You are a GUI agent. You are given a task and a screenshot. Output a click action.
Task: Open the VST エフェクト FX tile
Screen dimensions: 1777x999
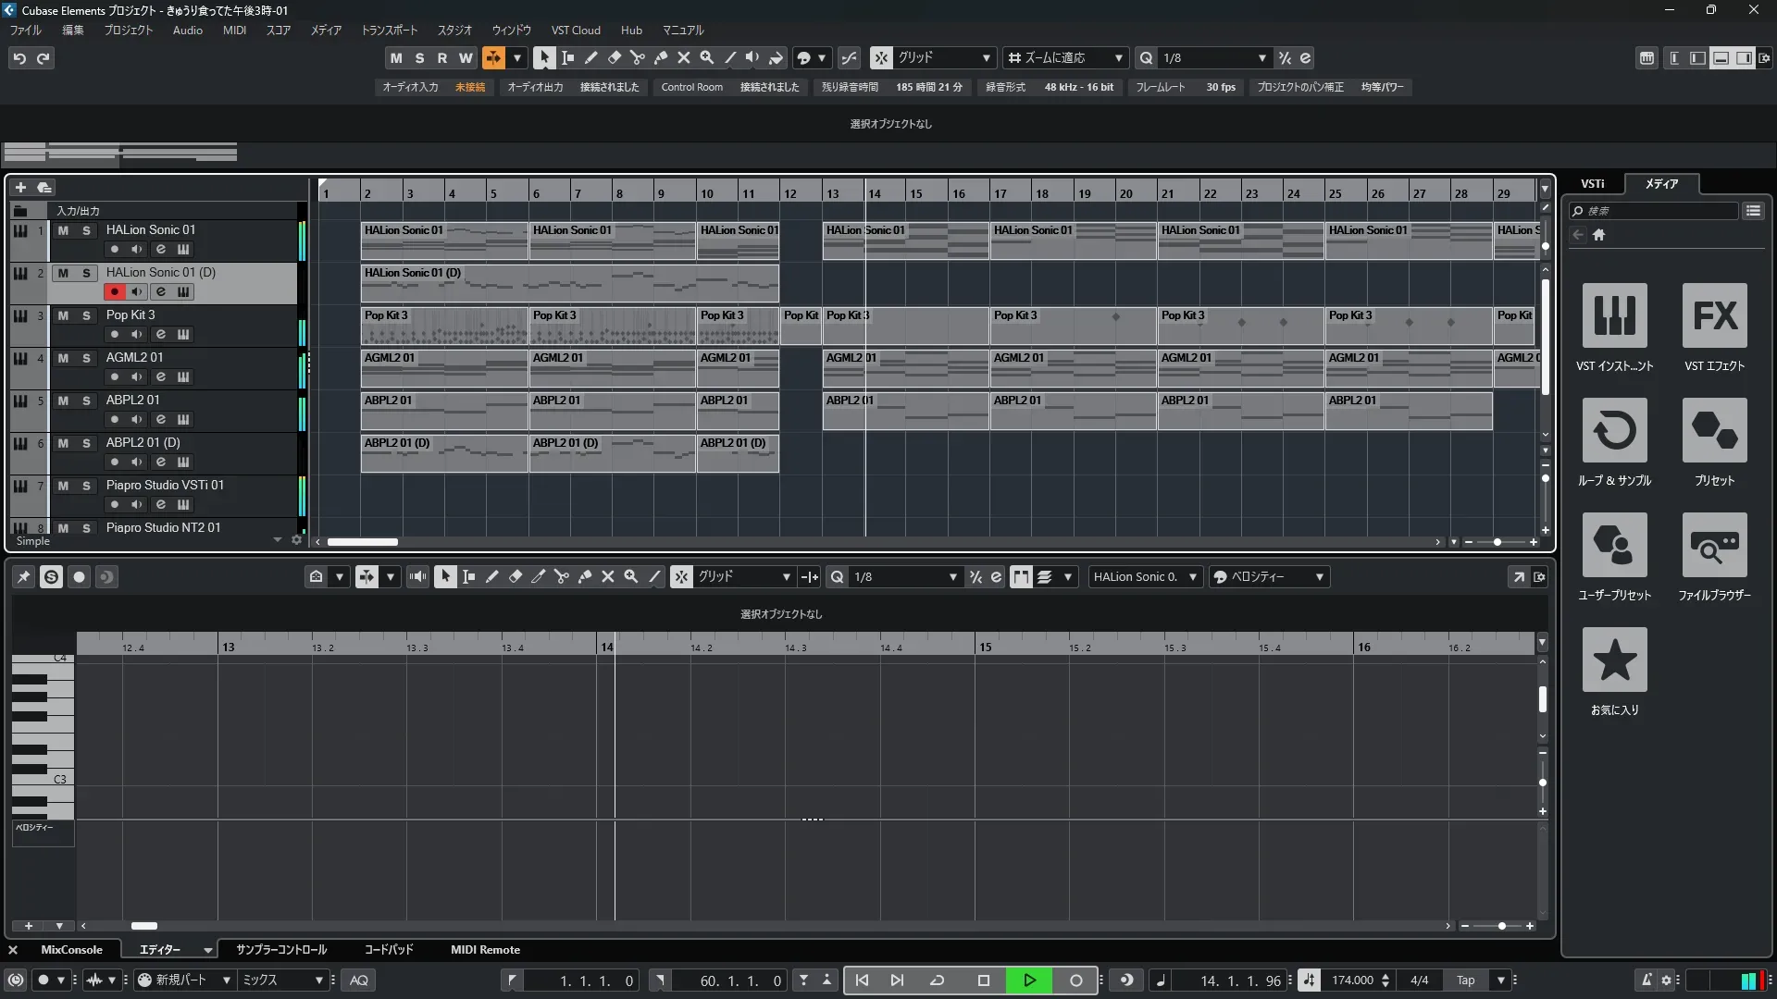click(1714, 315)
